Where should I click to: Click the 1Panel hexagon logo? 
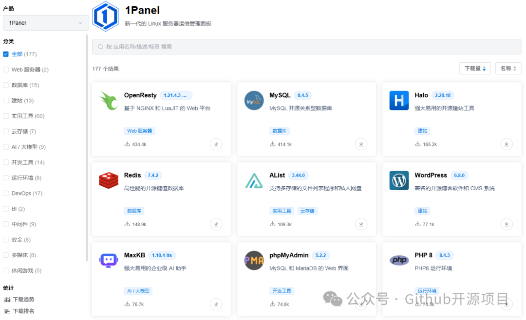105,16
